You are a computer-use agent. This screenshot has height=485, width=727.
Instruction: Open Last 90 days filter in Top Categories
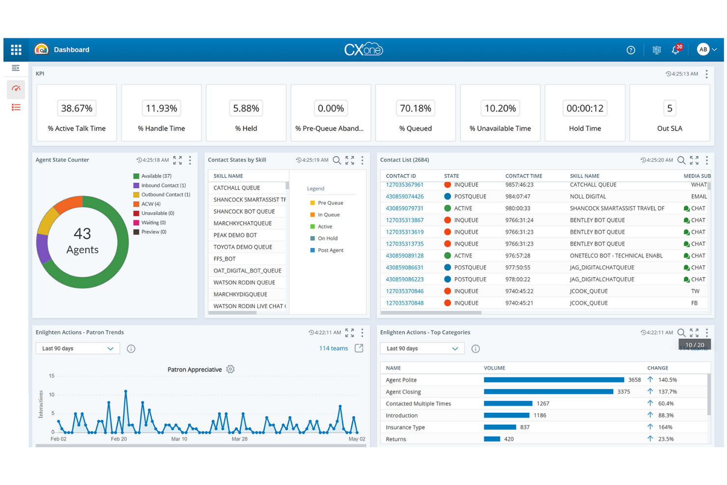(421, 348)
